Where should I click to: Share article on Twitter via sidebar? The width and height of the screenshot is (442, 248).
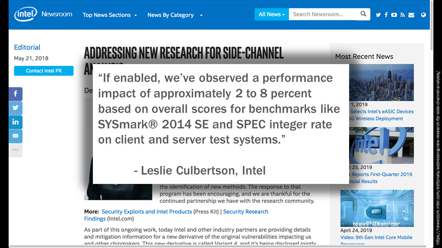[x=16, y=108]
